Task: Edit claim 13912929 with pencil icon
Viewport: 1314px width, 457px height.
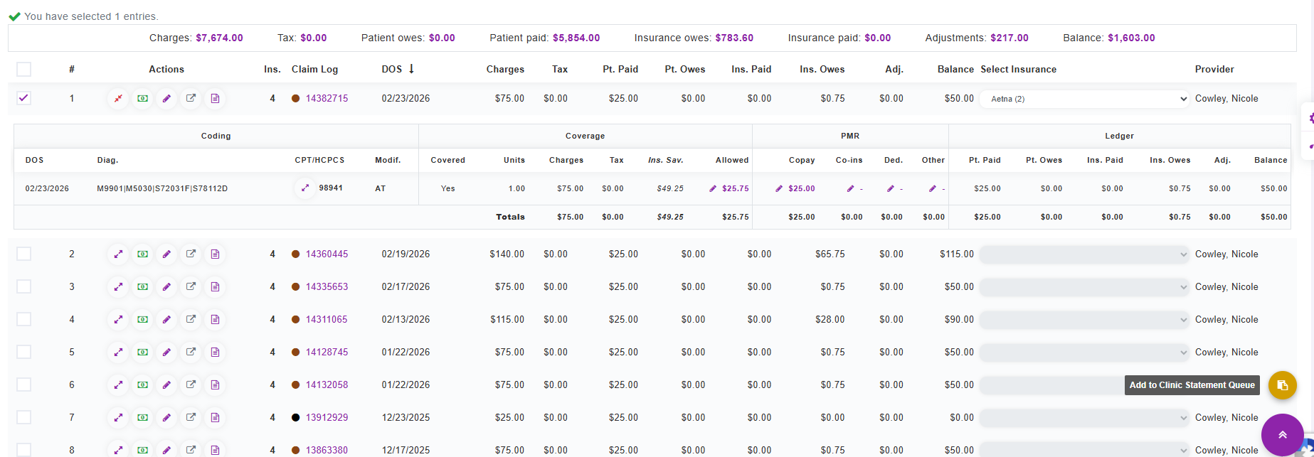Action: pyautogui.click(x=166, y=417)
